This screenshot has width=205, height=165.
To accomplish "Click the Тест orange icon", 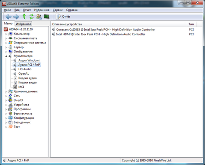I will pos(10,126).
